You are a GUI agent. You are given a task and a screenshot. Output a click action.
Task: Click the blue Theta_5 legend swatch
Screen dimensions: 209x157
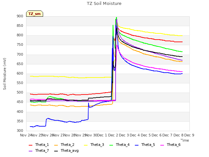(x=137, y=145)
